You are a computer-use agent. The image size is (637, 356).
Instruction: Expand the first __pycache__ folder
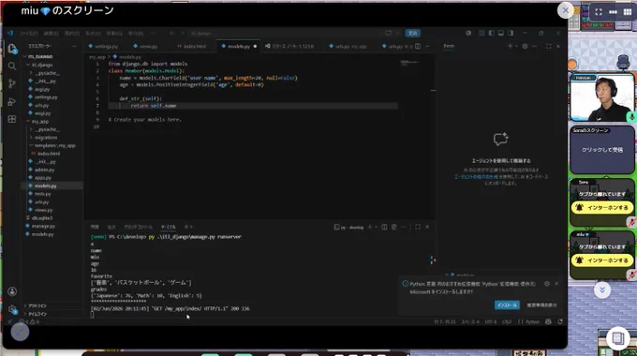click(46, 73)
